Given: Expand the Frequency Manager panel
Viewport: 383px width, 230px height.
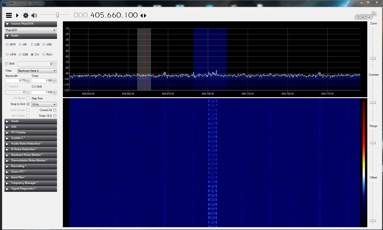Looking at the screenshot, I should [x=31, y=183].
